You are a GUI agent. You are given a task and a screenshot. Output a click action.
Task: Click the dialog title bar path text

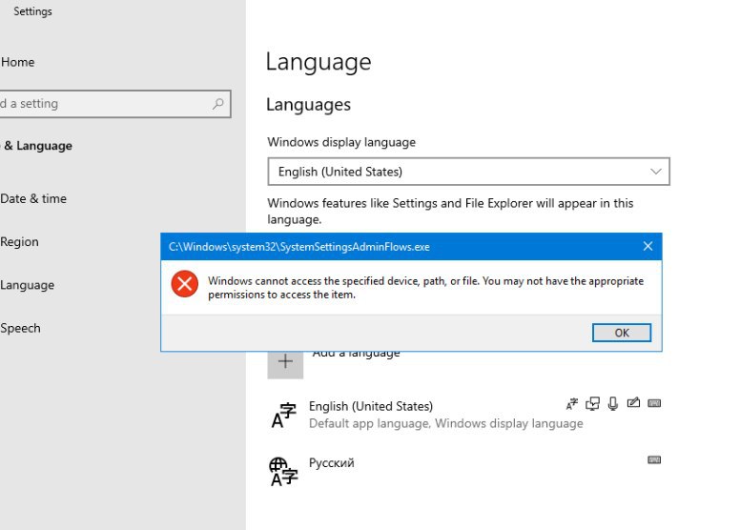click(x=299, y=247)
